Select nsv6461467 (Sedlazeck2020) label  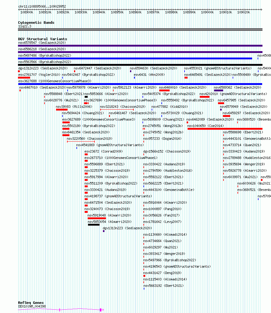(132, 113)
